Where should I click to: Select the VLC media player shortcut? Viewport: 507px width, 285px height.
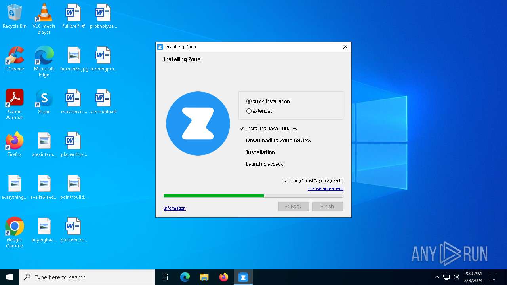[44, 19]
